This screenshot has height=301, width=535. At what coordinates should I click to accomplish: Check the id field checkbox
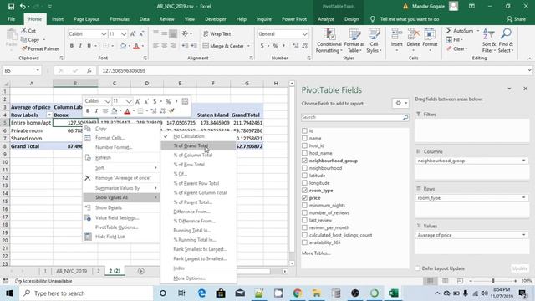click(304, 130)
